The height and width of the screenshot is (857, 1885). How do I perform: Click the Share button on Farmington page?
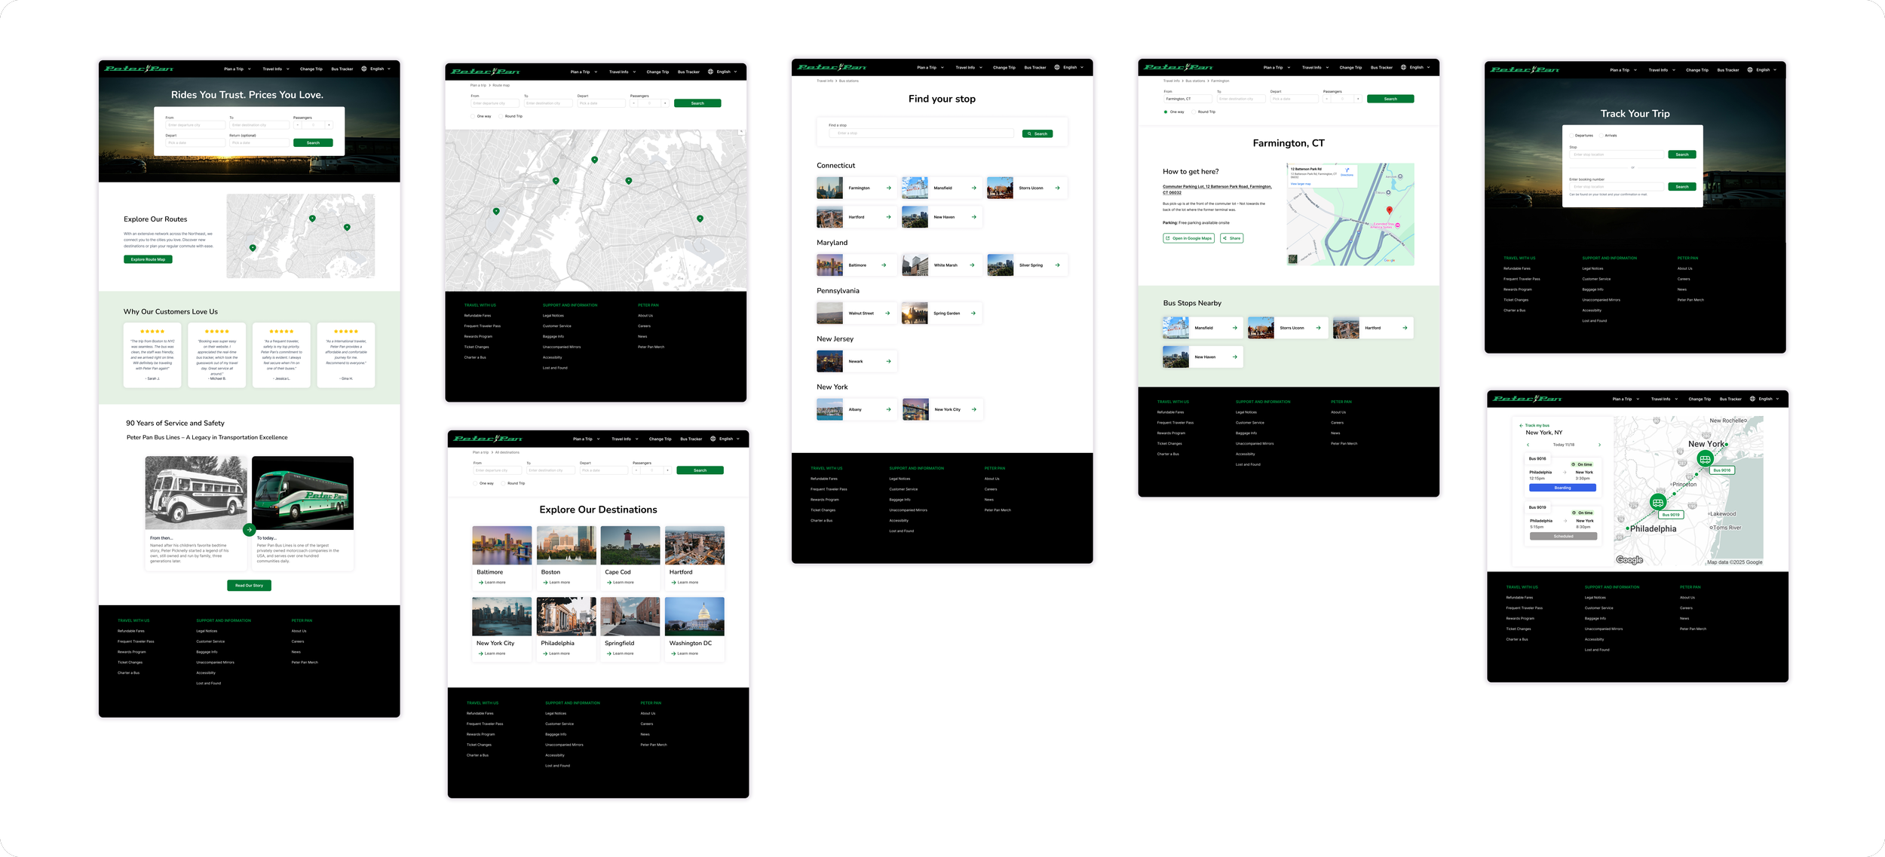point(1231,238)
